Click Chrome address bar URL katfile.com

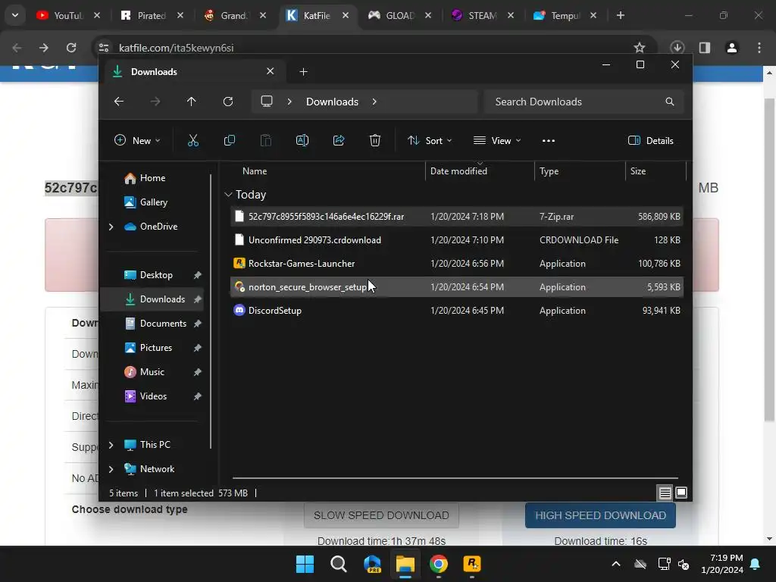point(176,48)
